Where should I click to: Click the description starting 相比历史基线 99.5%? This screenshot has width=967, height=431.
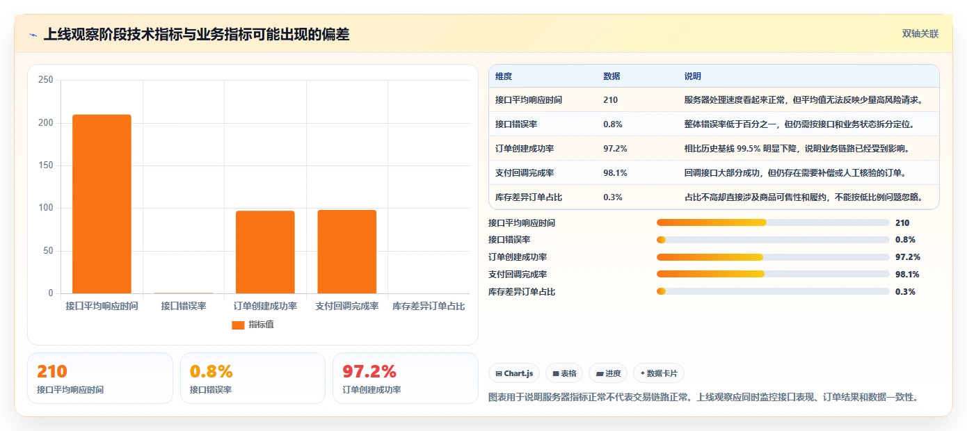(797, 149)
